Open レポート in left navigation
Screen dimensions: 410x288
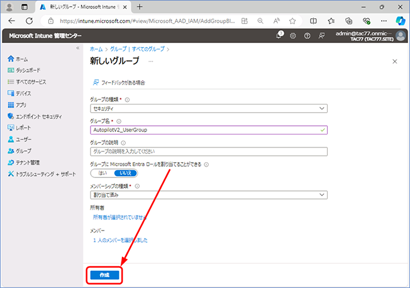click(20, 128)
